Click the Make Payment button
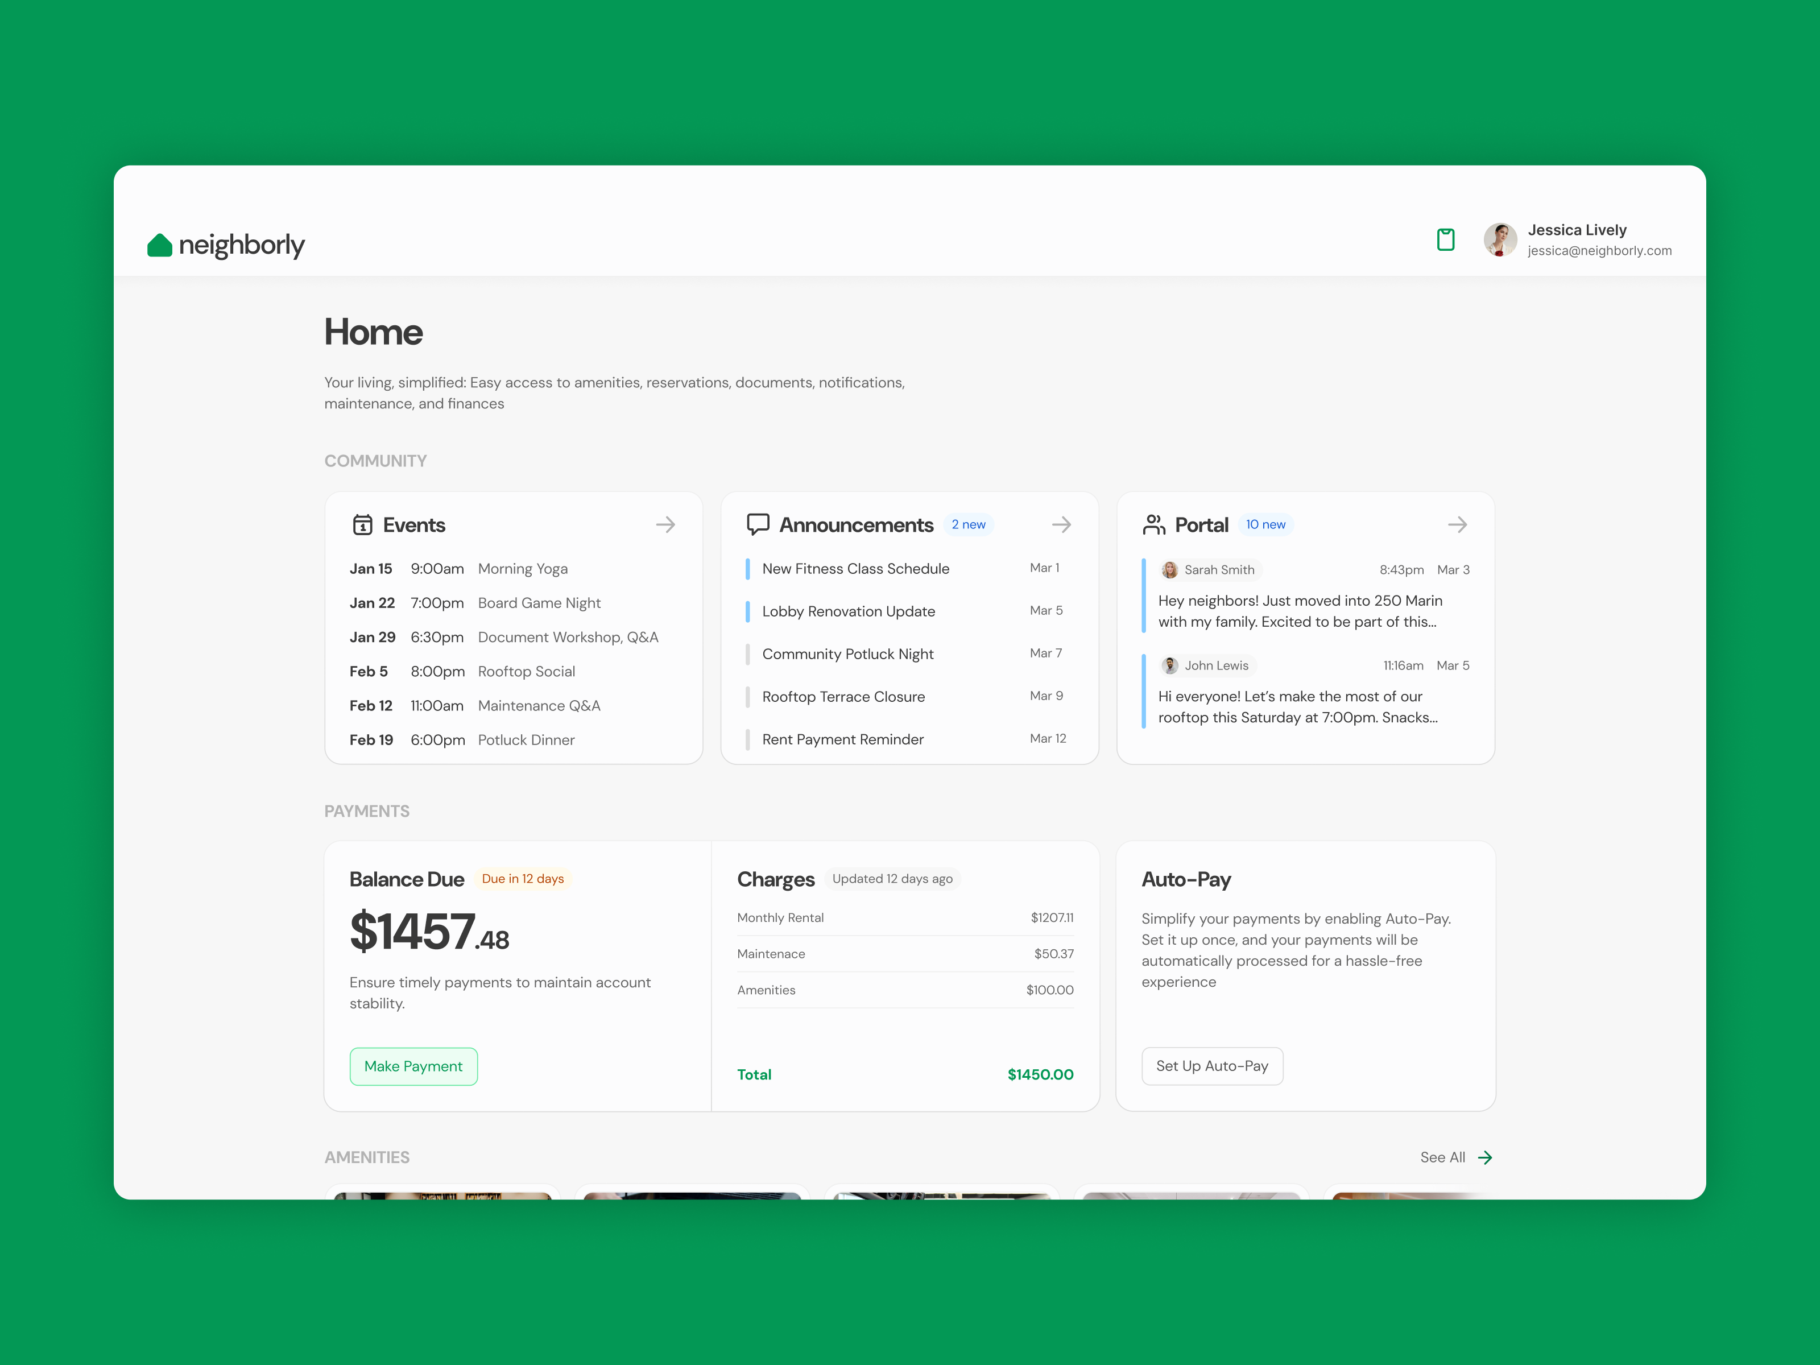Screen dimensions: 1820x1365 413,1066
